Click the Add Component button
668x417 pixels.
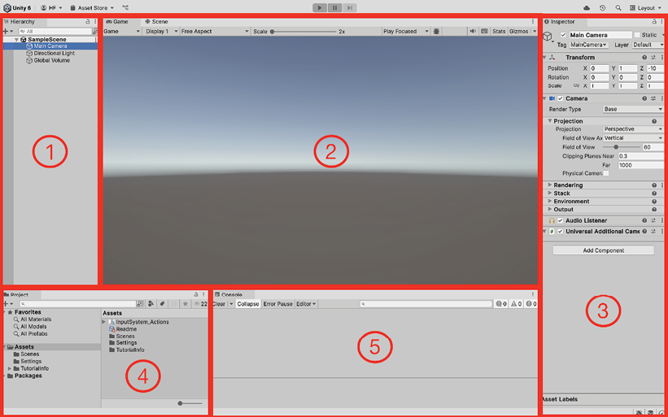(x=603, y=250)
